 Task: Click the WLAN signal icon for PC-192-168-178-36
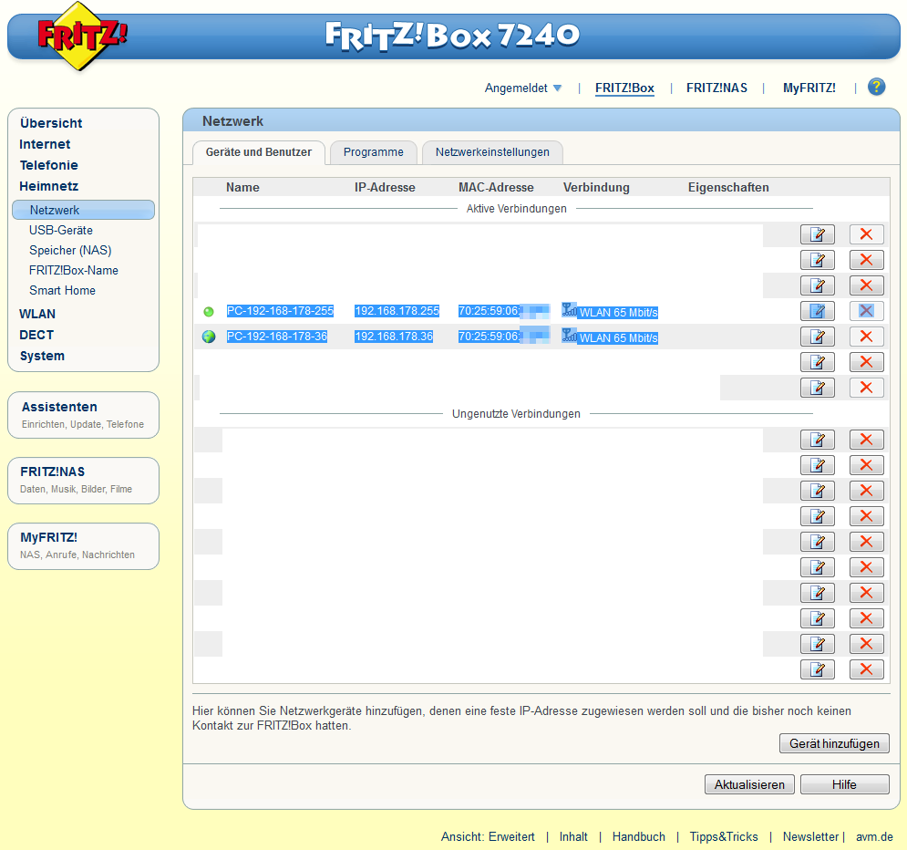click(x=569, y=335)
